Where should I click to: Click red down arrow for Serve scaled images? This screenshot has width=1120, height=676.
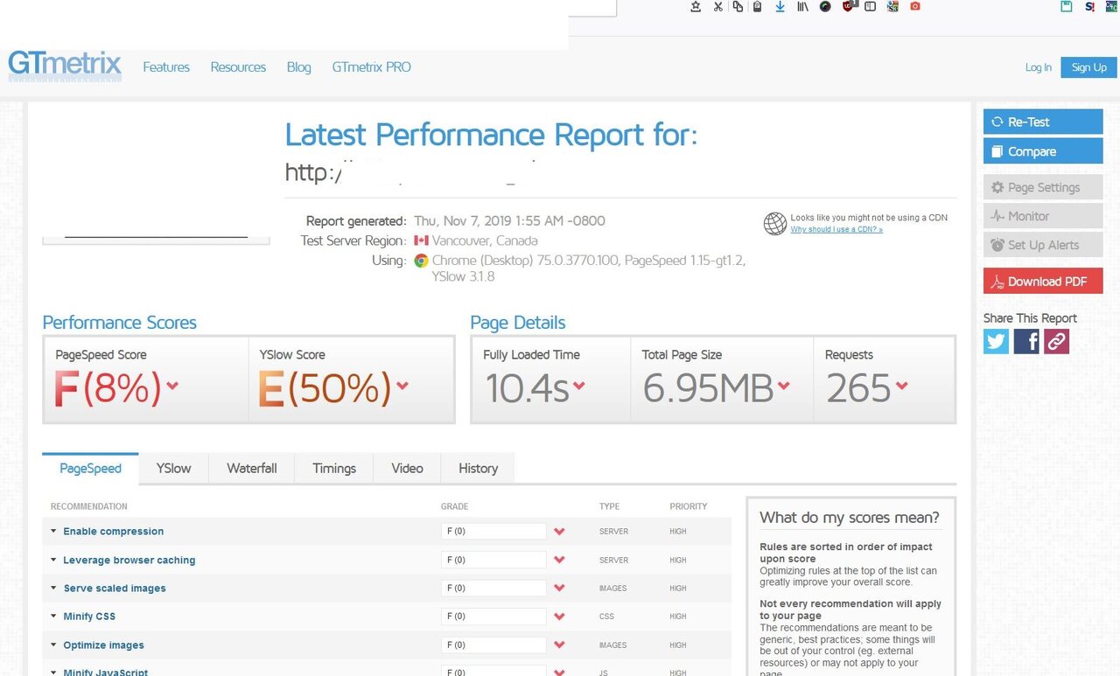(560, 588)
